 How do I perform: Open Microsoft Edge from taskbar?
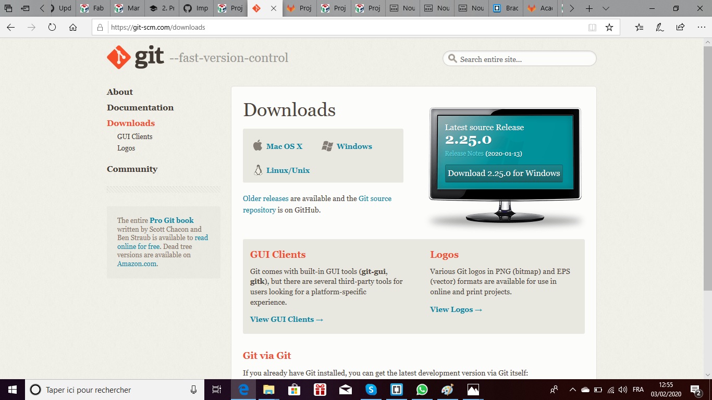tap(243, 390)
